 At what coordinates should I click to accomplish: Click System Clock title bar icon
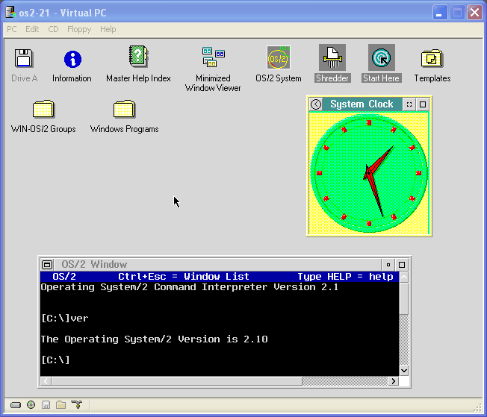click(316, 104)
